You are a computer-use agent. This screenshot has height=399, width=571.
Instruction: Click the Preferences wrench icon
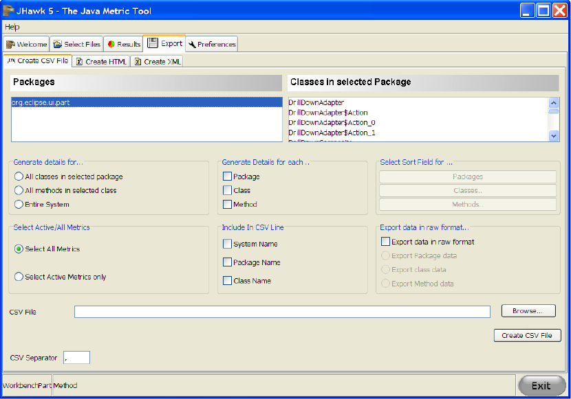click(x=192, y=45)
